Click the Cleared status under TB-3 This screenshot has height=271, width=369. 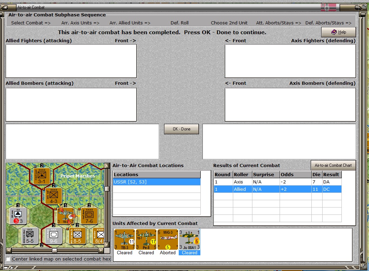[125, 253]
